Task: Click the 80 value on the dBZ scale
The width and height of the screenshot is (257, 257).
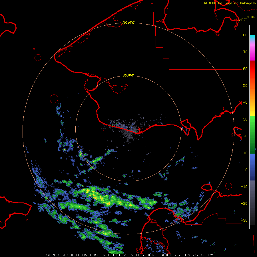Action: 245,35
